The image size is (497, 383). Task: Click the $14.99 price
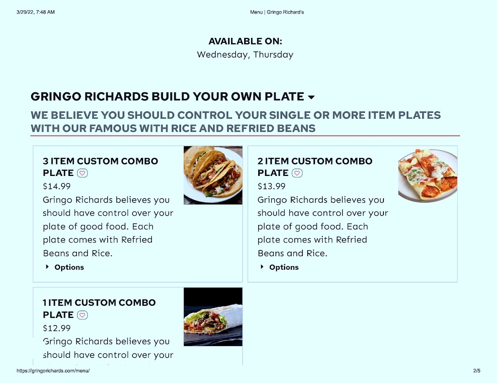[x=57, y=186]
